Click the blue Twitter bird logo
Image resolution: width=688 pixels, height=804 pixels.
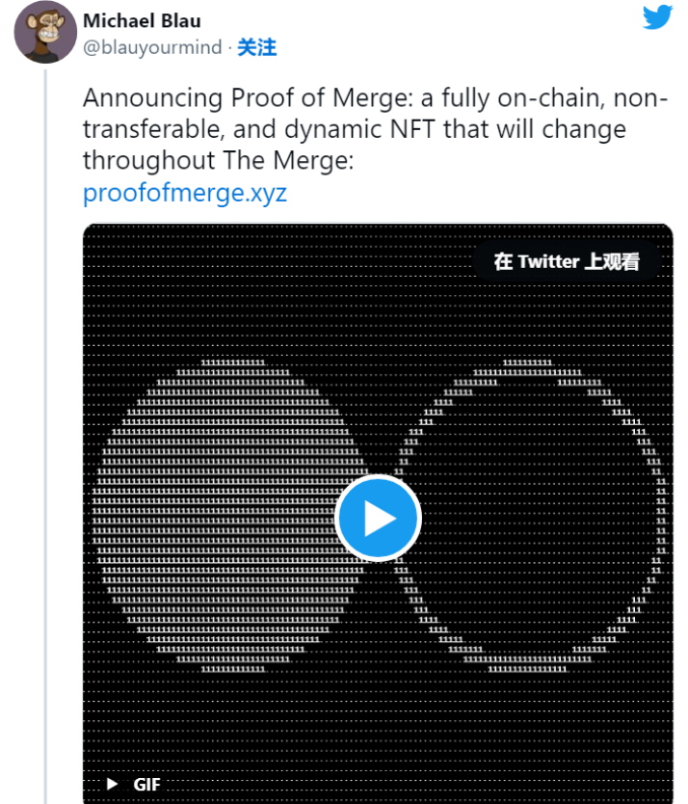658,16
